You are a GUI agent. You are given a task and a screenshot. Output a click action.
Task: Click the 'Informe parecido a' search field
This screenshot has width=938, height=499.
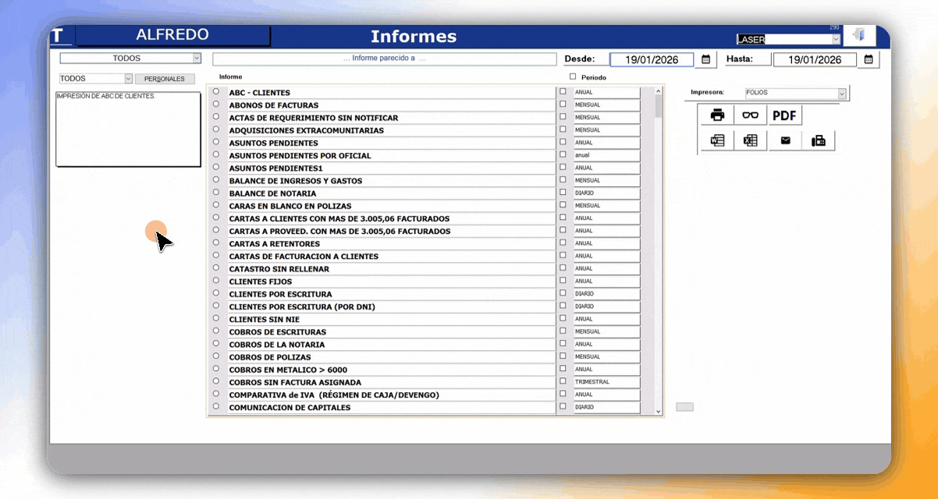coord(384,58)
